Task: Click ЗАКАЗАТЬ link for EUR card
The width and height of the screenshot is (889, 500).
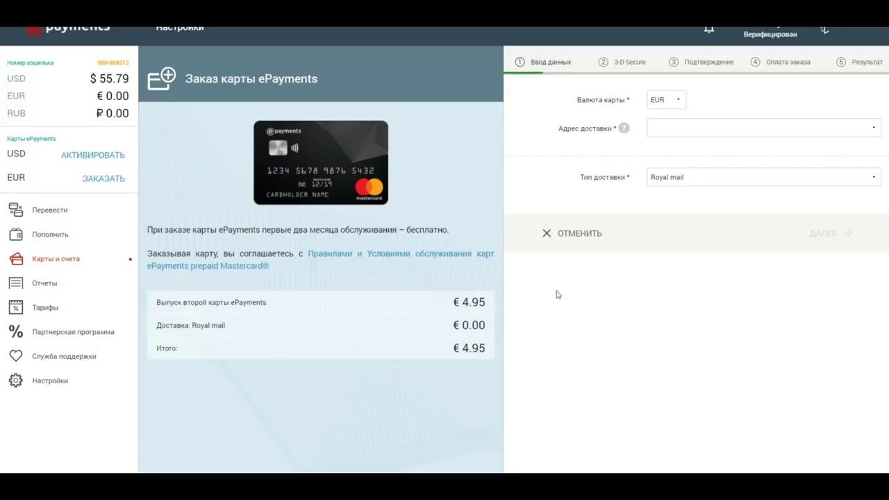Action: click(x=103, y=178)
